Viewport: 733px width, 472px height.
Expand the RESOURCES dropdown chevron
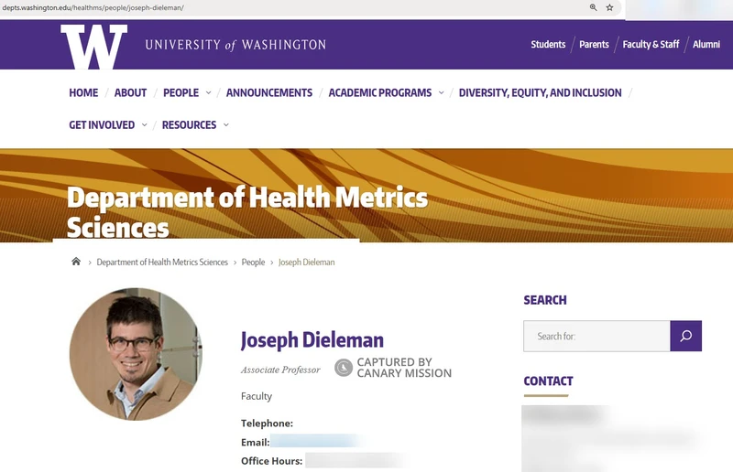pyautogui.click(x=226, y=125)
